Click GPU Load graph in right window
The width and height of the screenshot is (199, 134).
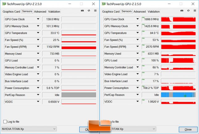[178, 60]
